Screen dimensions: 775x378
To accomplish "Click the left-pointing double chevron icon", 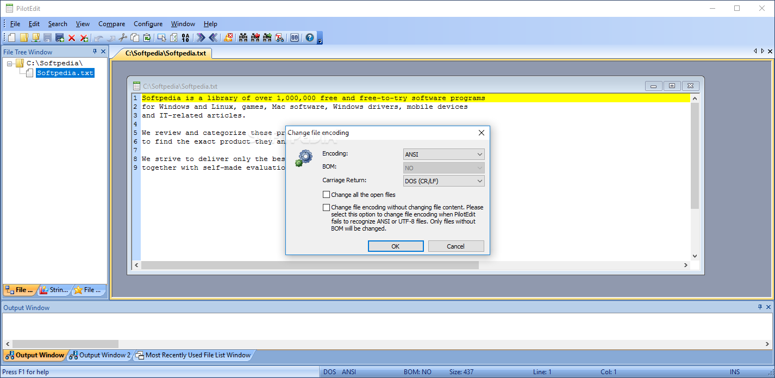I will 213,38.
